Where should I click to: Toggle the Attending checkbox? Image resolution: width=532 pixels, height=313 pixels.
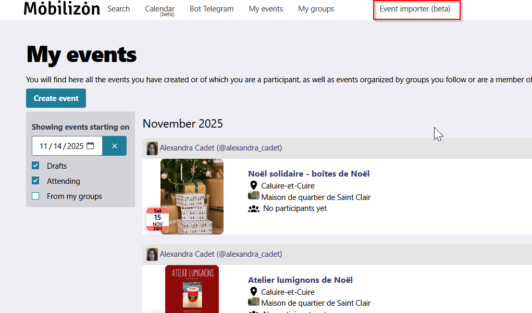coord(35,181)
